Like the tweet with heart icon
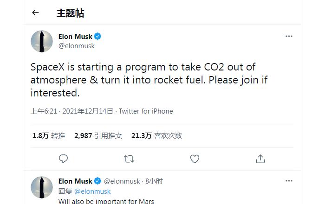 (x=195, y=159)
